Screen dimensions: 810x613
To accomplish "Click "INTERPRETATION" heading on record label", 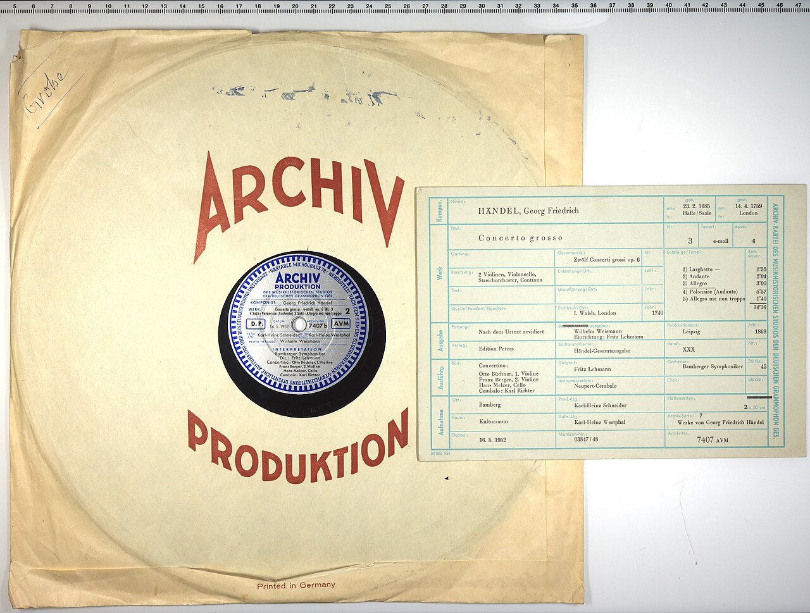I will (x=297, y=349).
